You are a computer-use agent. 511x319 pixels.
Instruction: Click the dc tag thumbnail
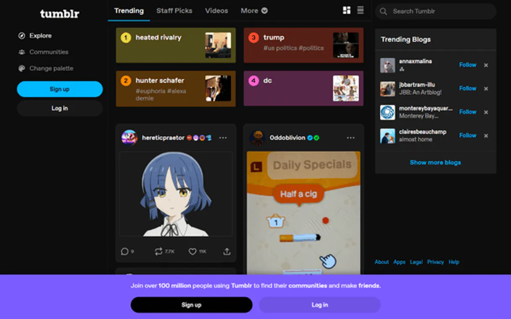346,88
